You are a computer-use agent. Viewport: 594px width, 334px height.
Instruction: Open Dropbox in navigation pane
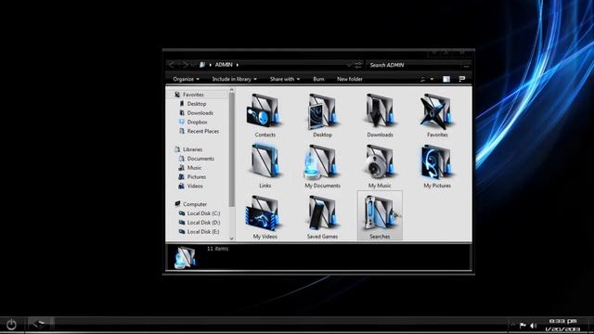[x=193, y=122]
